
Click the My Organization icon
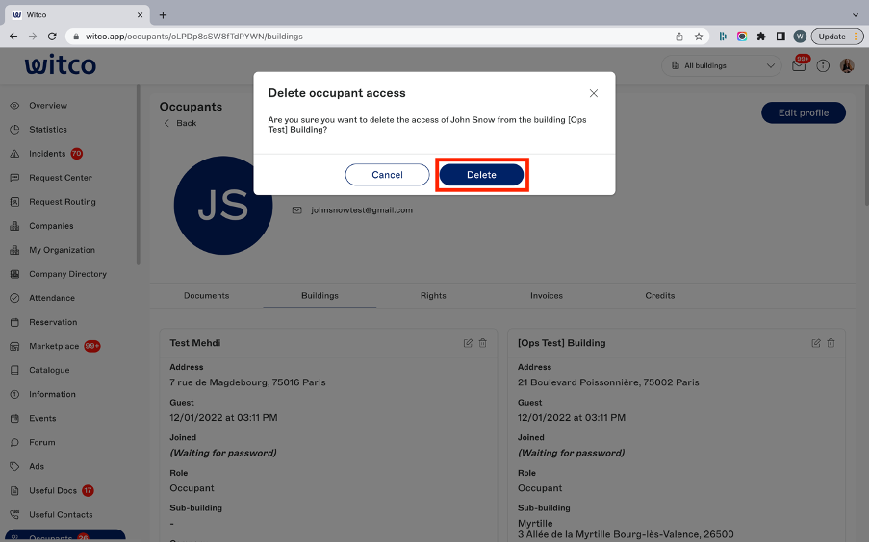(15, 250)
